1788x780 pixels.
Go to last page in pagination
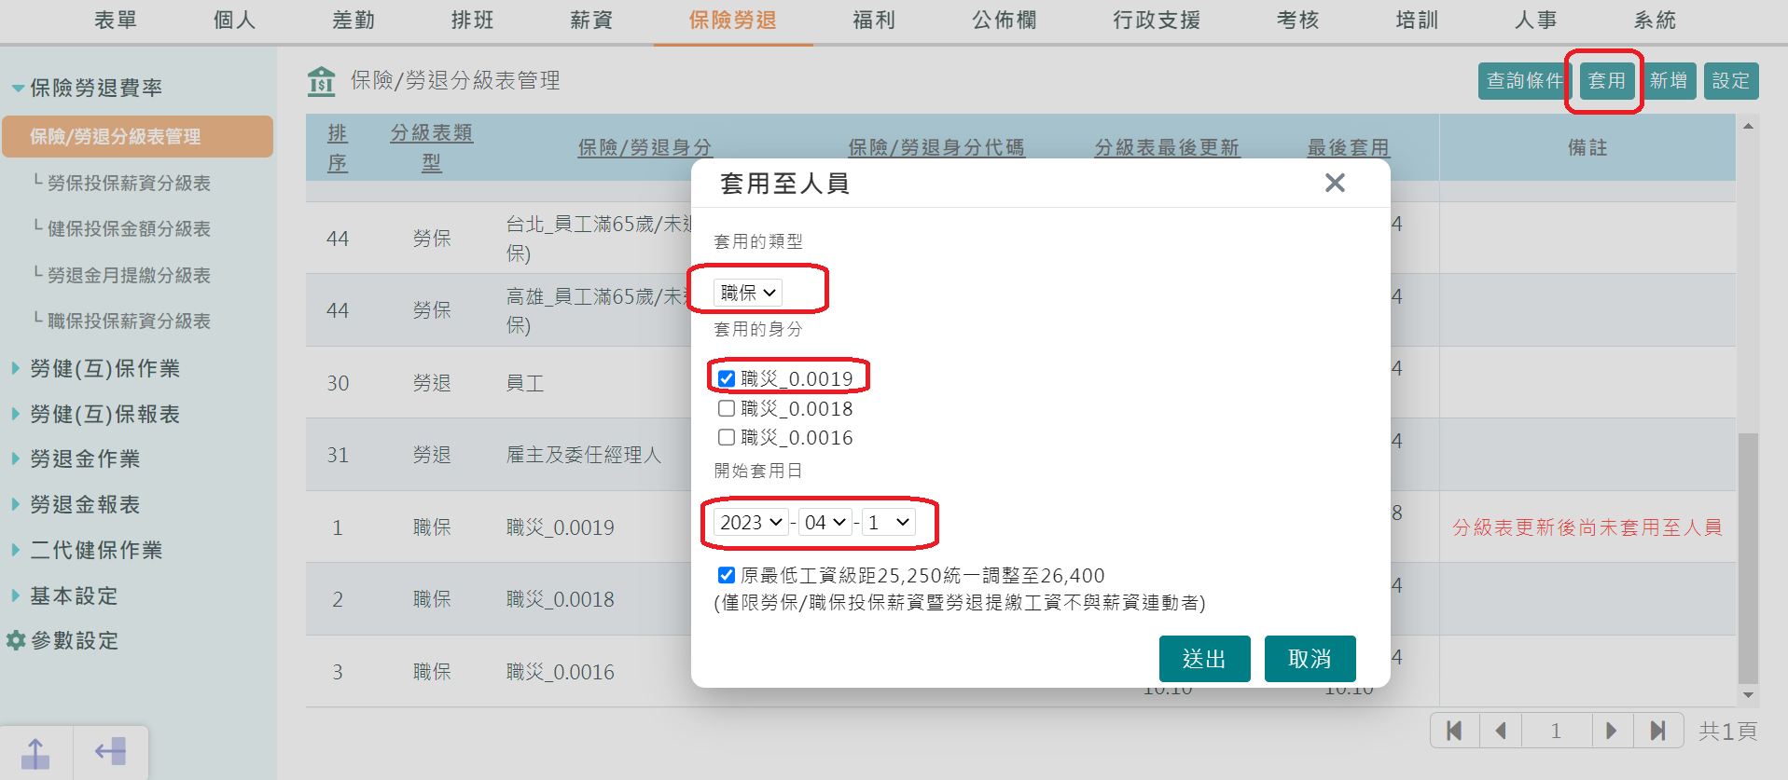coord(1657,731)
